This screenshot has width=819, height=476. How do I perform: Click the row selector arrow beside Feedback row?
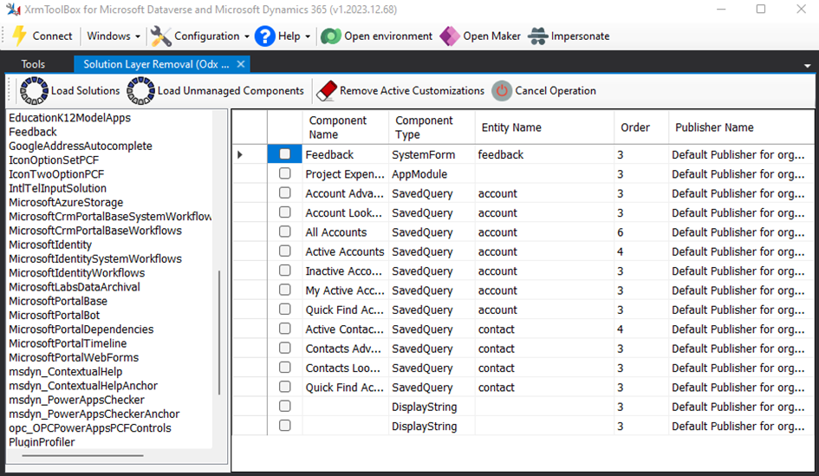coord(240,154)
